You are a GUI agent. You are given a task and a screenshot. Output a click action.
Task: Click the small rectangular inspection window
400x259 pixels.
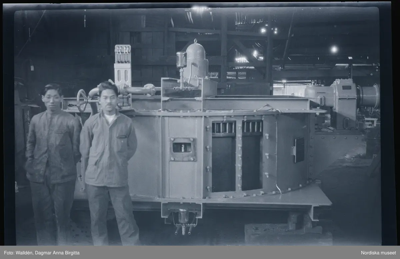(182, 147)
